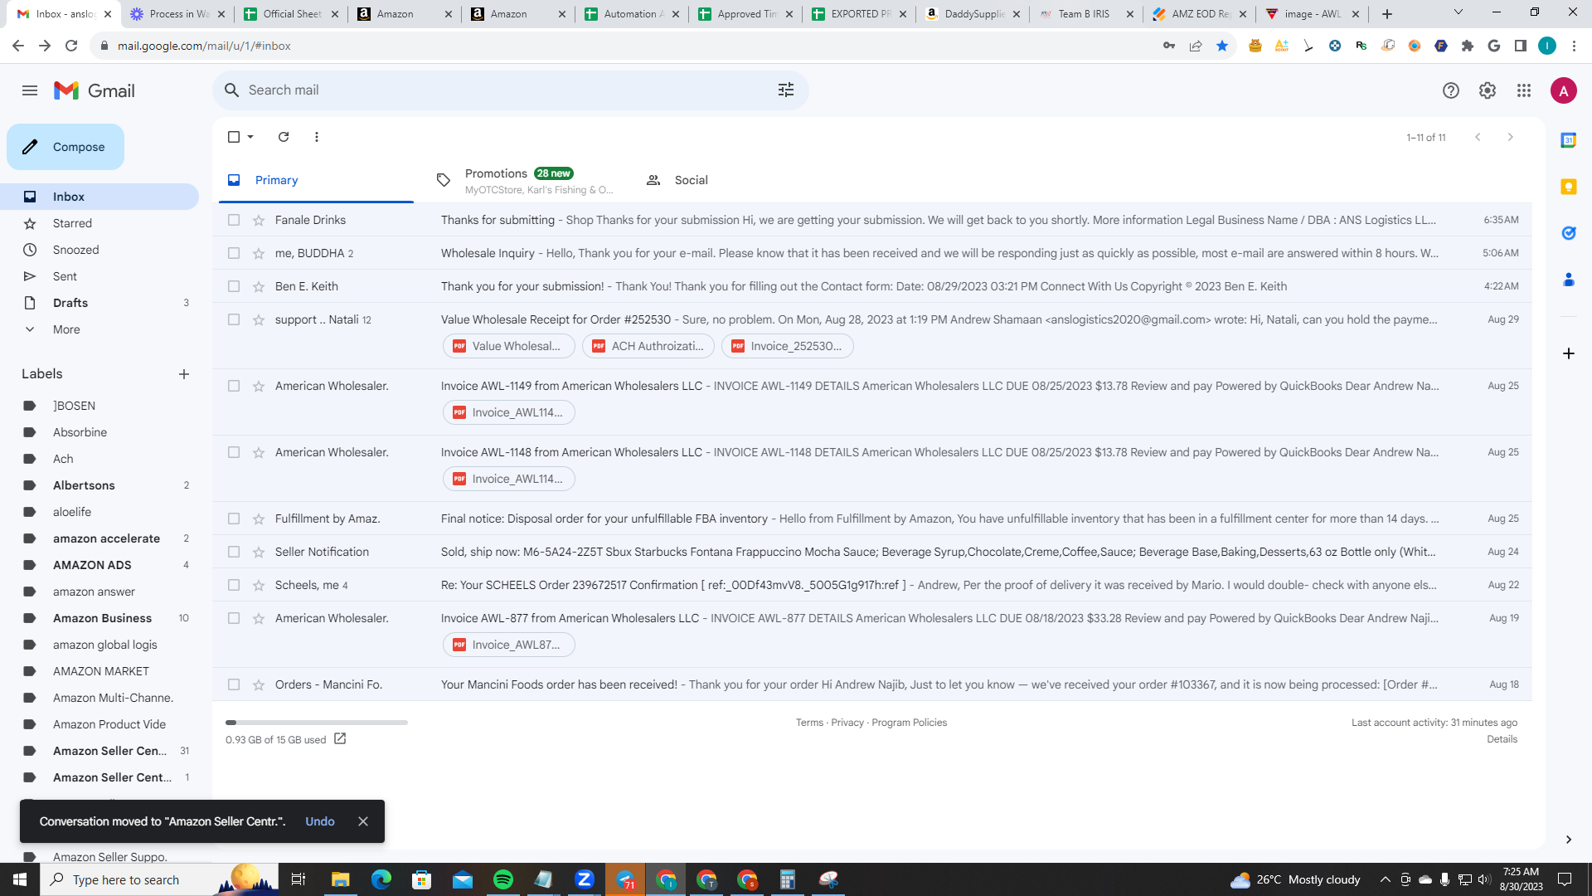Open Google Calendar side panel icon
Viewport: 1592px width, 896px height.
tap(1569, 140)
